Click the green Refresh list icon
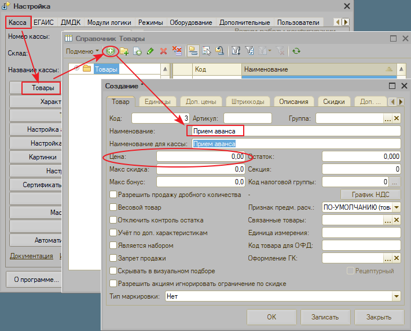Viewport: 411px width, 331px height. pyautogui.click(x=296, y=51)
